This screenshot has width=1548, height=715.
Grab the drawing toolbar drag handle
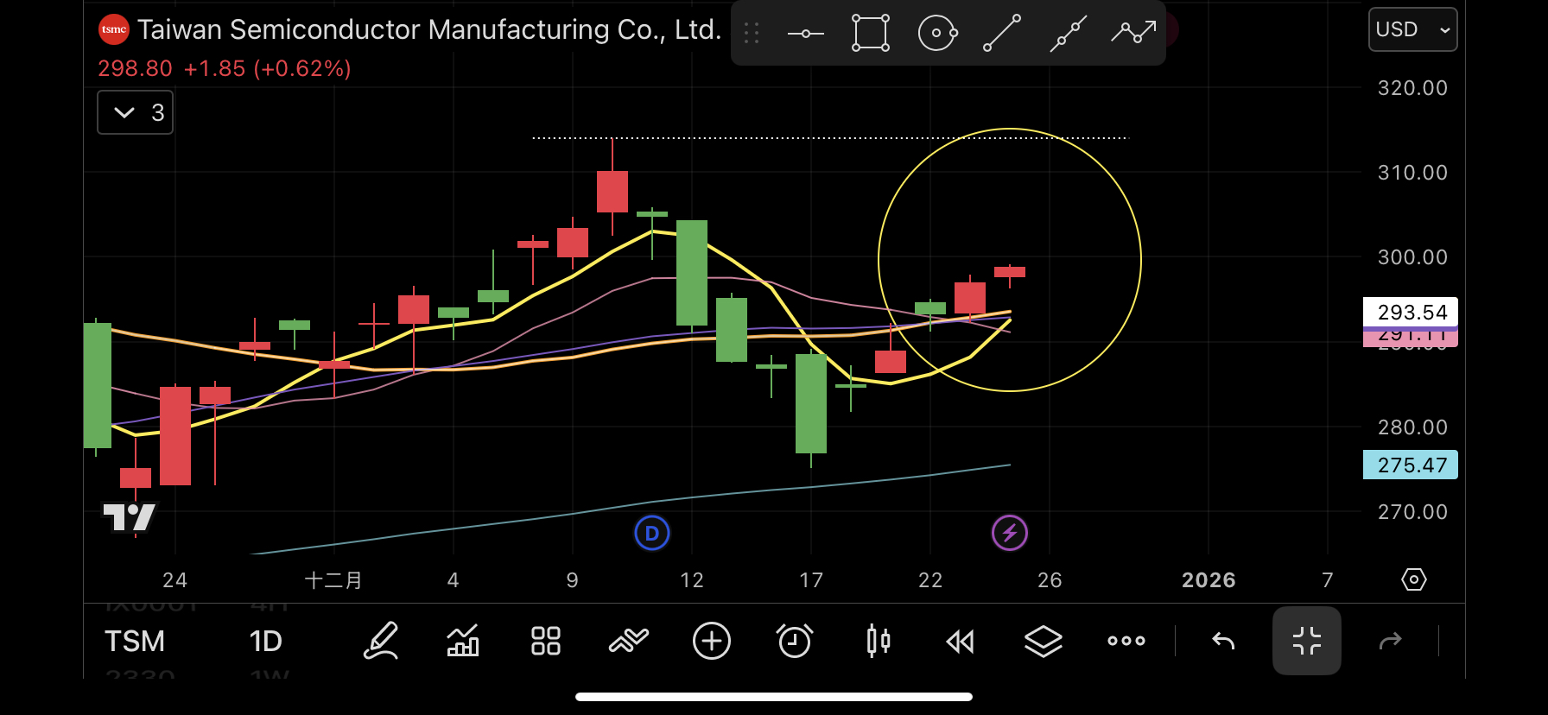[752, 34]
